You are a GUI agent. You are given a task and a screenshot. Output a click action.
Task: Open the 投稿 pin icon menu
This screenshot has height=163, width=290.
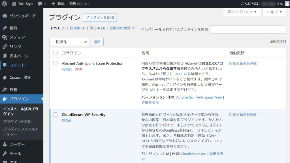click(x=5, y=28)
